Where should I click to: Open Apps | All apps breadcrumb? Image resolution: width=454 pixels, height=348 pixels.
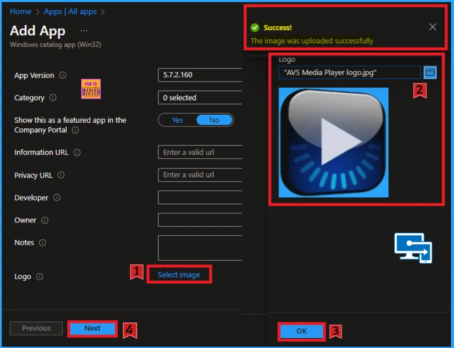[x=70, y=12]
